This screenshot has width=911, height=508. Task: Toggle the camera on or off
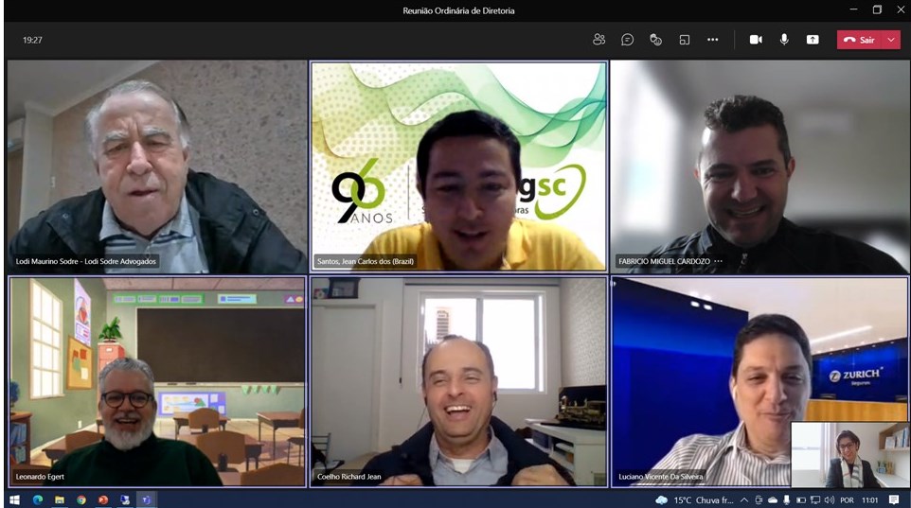tap(756, 40)
